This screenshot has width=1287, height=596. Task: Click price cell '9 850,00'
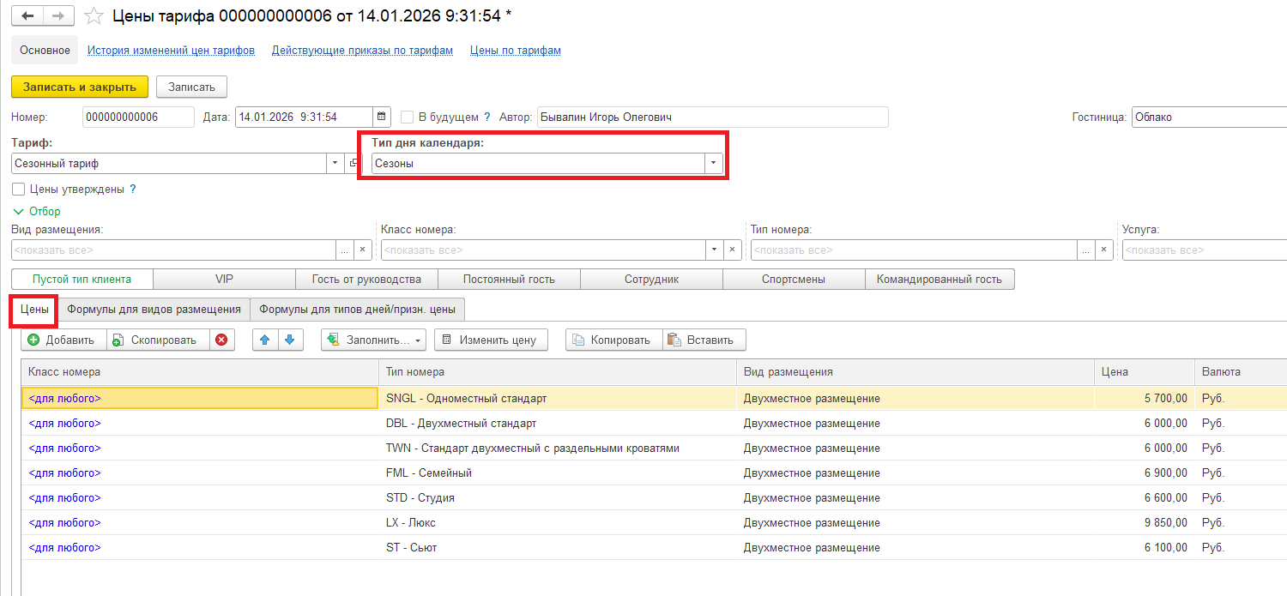(x=1144, y=522)
